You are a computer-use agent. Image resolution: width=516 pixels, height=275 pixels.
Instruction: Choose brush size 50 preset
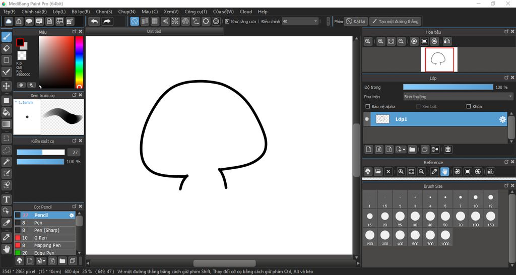pyautogui.click(x=445, y=219)
